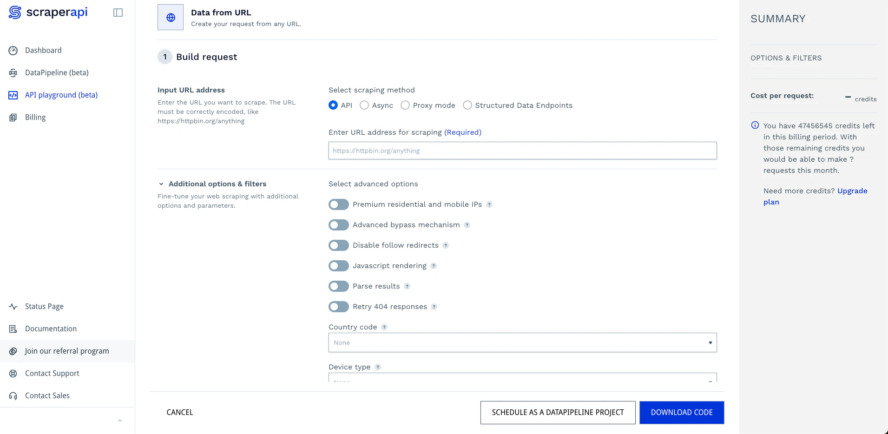
Task: Enable the Javascript rendering toggle
Action: pyautogui.click(x=338, y=266)
